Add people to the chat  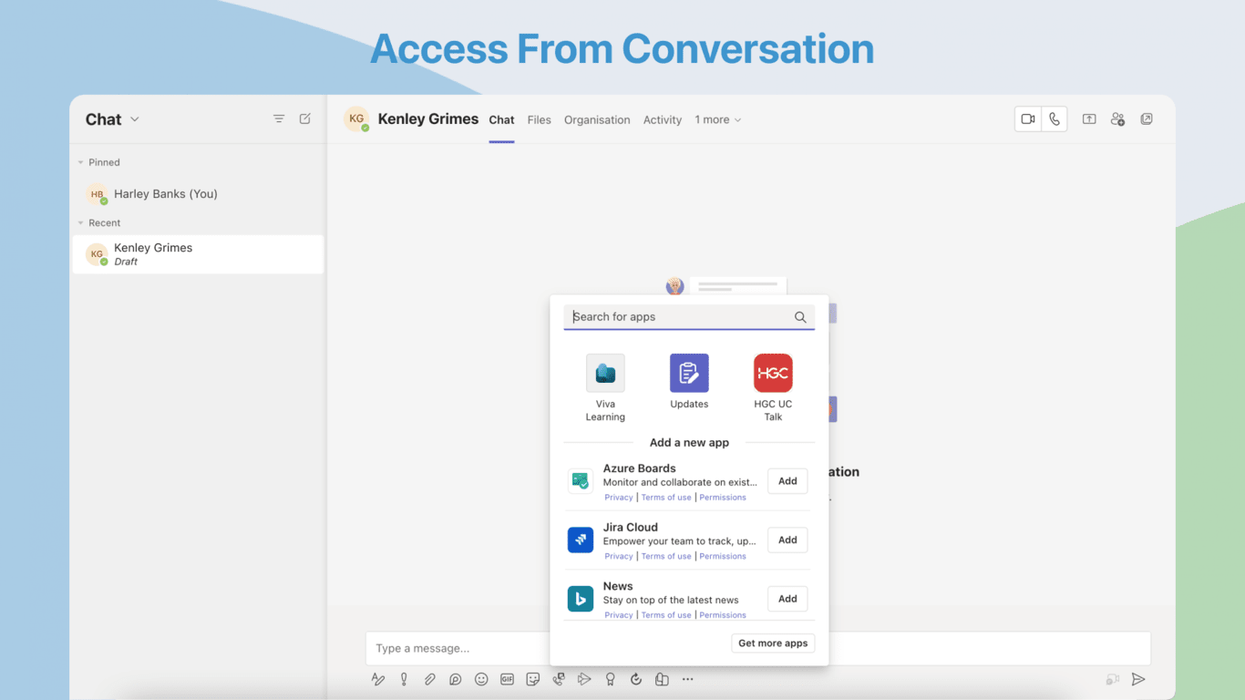(x=1117, y=119)
